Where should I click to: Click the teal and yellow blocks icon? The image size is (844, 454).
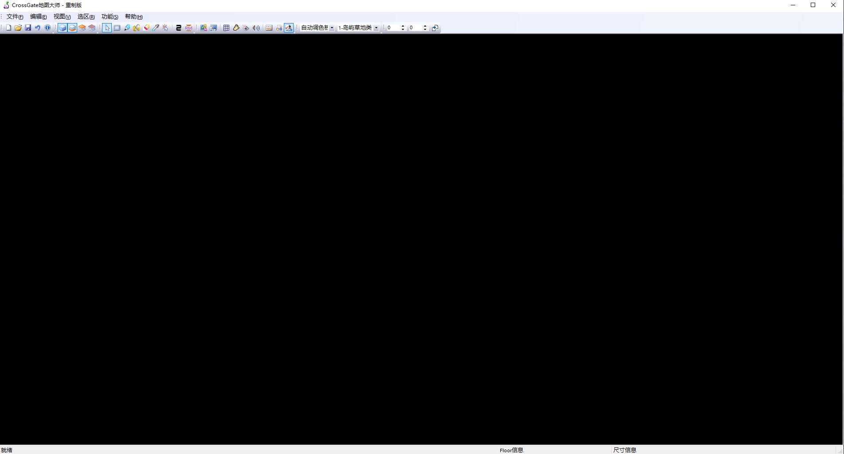[x=204, y=27]
